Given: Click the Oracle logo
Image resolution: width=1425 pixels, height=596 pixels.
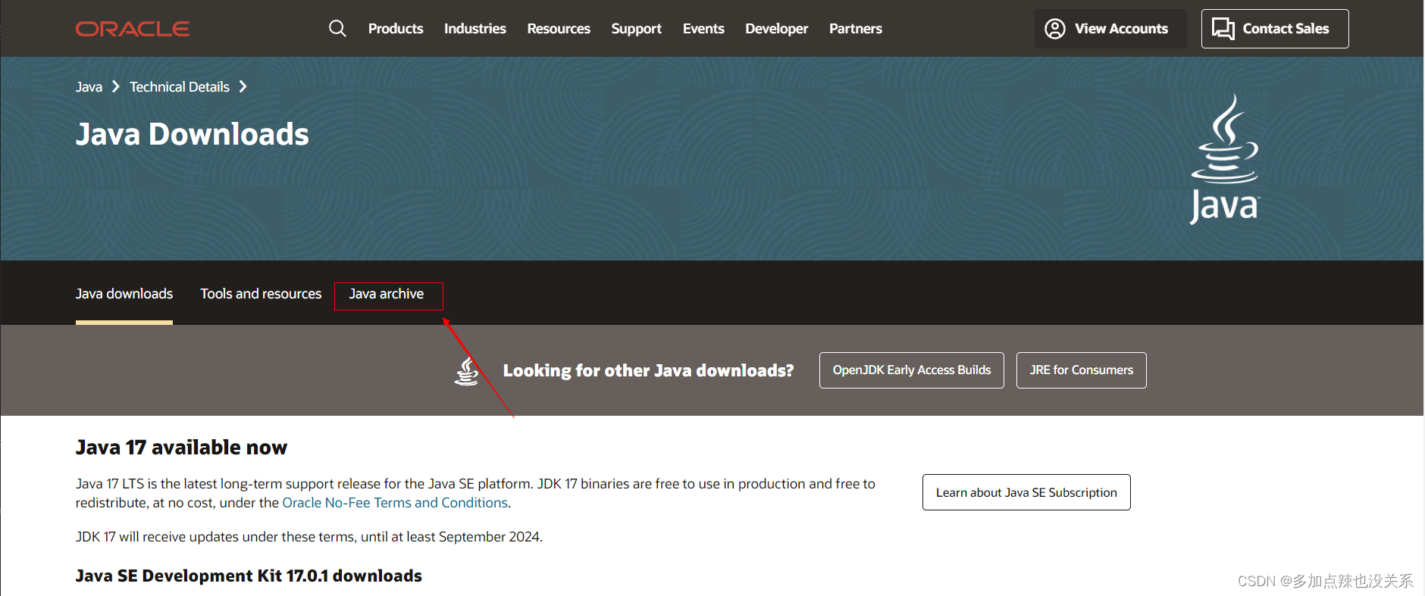Looking at the screenshot, I should (x=133, y=29).
